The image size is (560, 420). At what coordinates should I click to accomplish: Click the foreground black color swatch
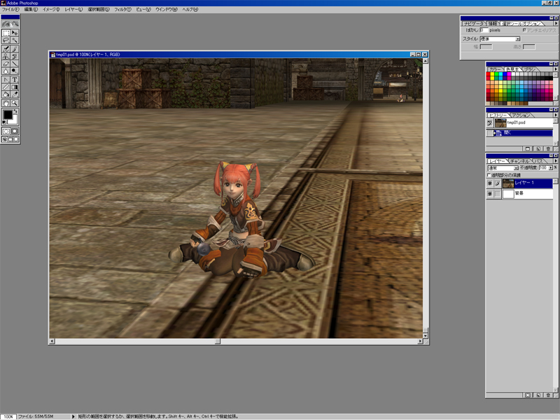click(x=8, y=114)
